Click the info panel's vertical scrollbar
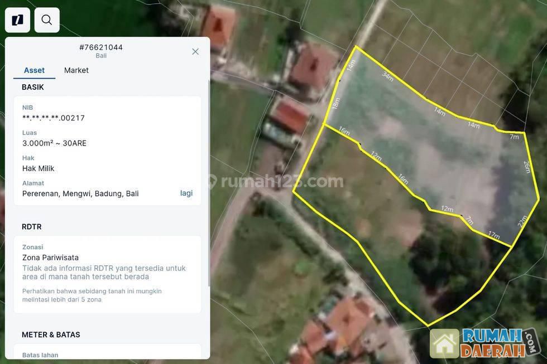 (x=209, y=184)
